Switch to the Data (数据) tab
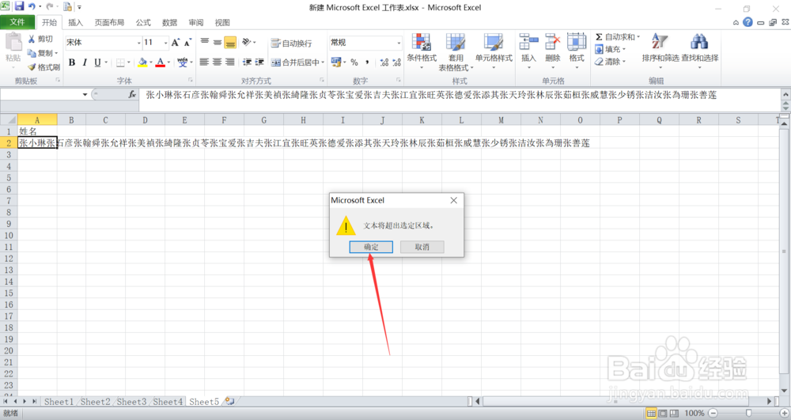Viewport: 791px width, 420px height. point(169,22)
